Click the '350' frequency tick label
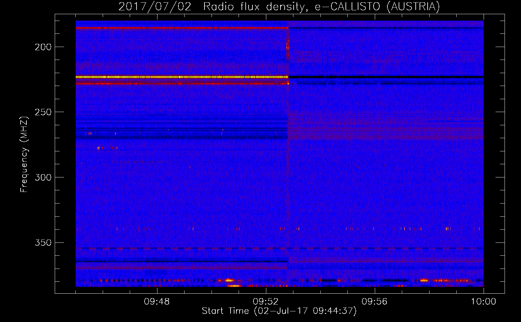Screen dimensions: 521x322 point(43,242)
